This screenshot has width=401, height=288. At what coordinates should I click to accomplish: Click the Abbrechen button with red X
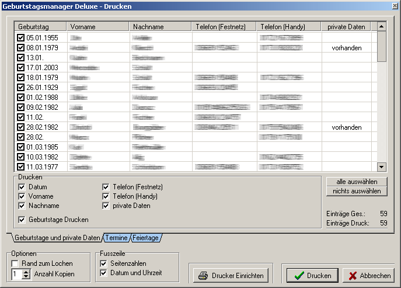(368, 276)
